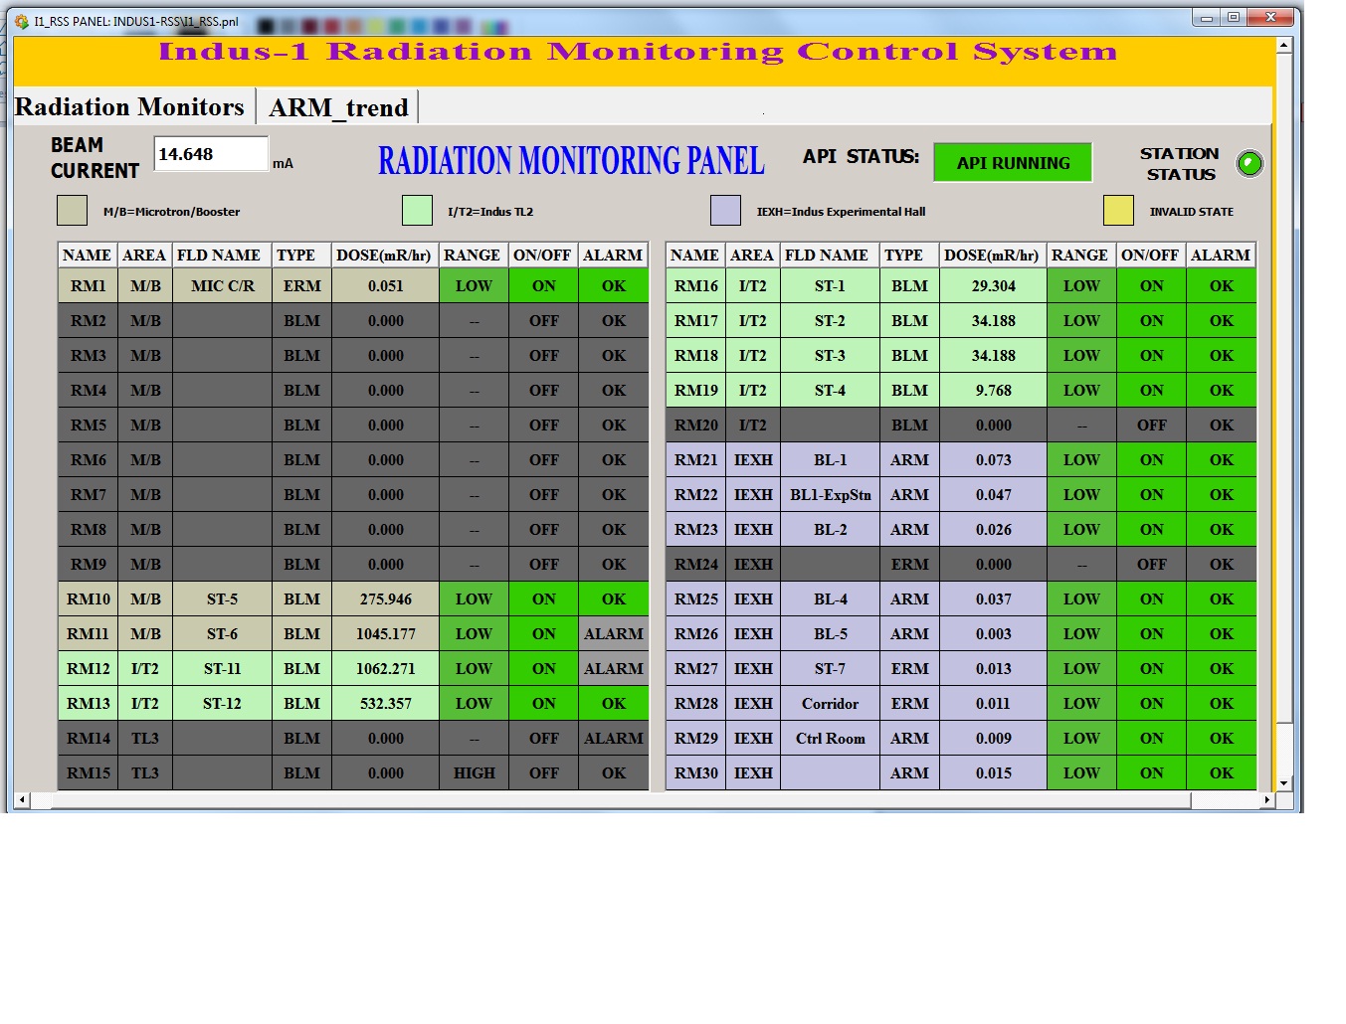1346x1024 pixels.
Task: Switch to the ARM_trend tab
Action: tap(338, 106)
